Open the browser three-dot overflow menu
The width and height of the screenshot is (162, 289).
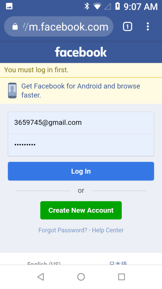[x=148, y=27]
